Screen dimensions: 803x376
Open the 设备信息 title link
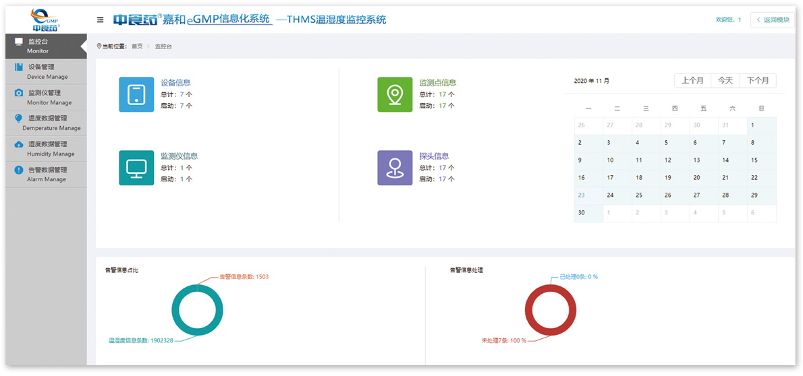tap(175, 82)
